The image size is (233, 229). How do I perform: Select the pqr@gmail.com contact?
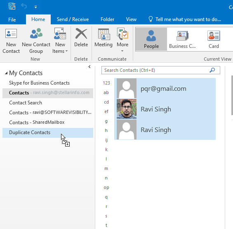[x=165, y=88]
